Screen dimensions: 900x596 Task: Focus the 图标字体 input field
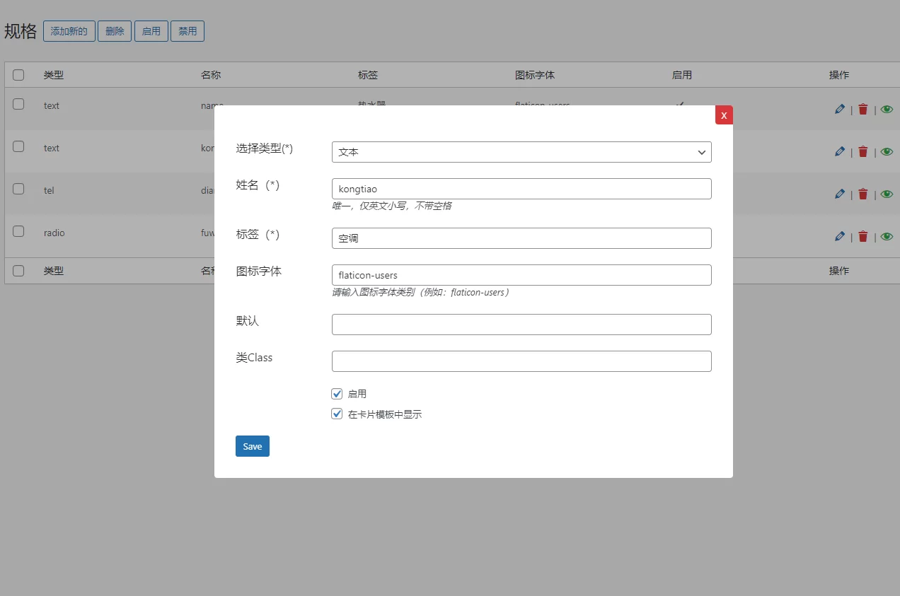coord(521,275)
